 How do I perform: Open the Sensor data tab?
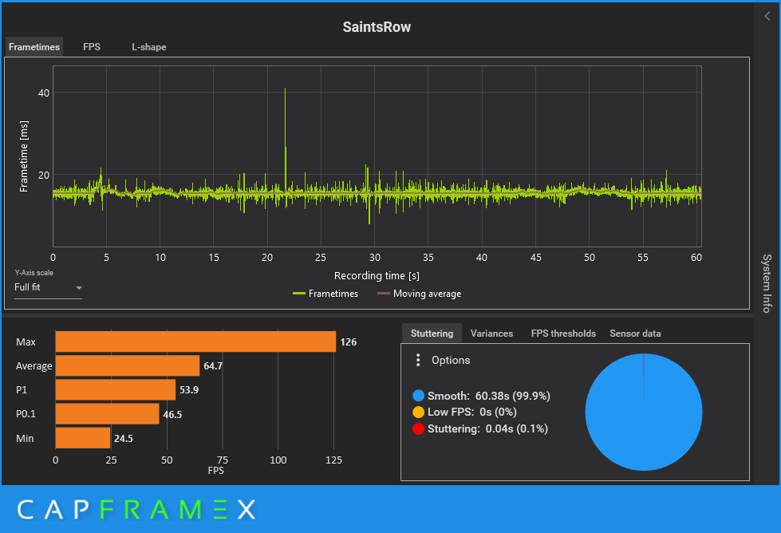pos(635,334)
